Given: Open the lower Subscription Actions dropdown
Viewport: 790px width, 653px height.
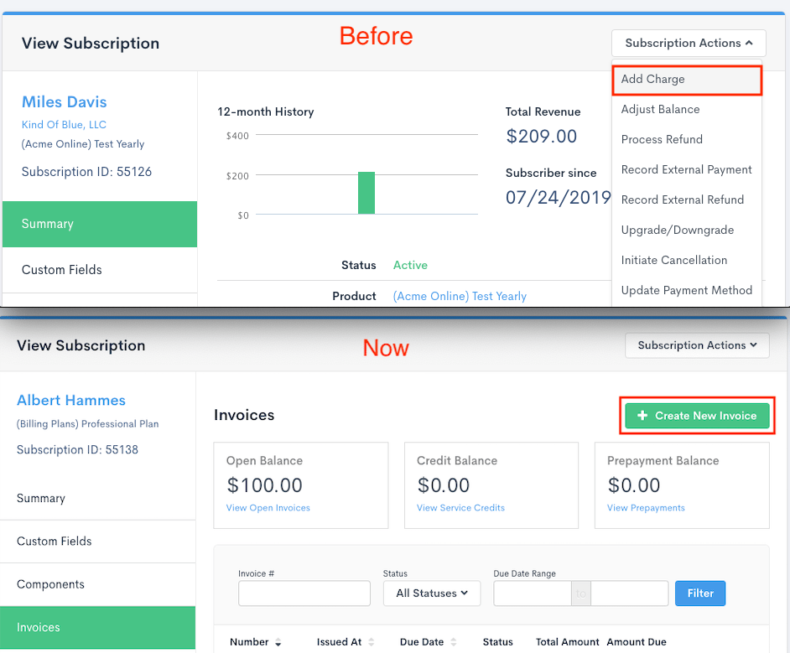Looking at the screenshot, I should pyautogui.click(x=697, y=345).
